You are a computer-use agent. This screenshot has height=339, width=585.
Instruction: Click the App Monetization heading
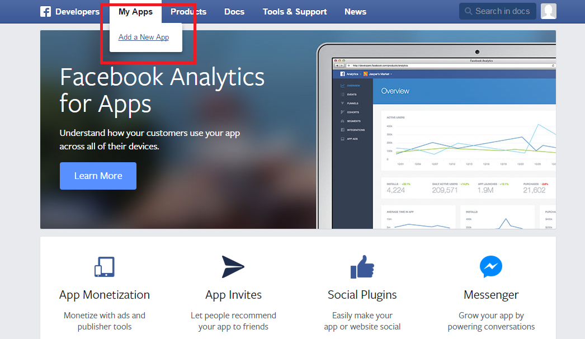point(105,295)
